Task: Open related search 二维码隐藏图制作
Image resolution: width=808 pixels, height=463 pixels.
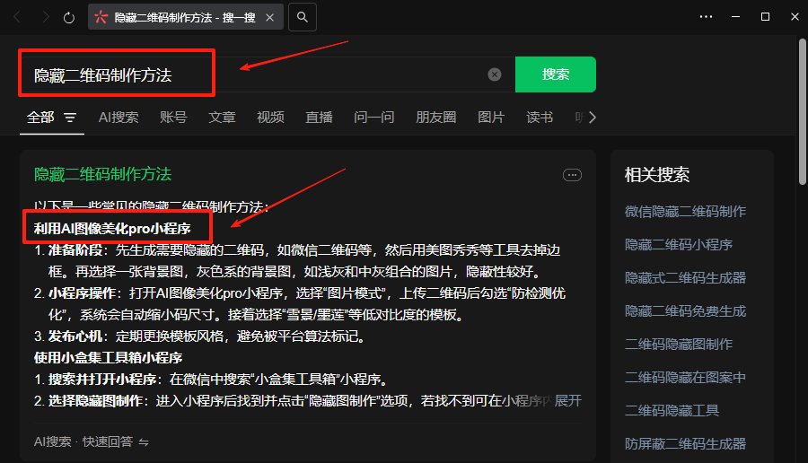Action: coord(679,344)
